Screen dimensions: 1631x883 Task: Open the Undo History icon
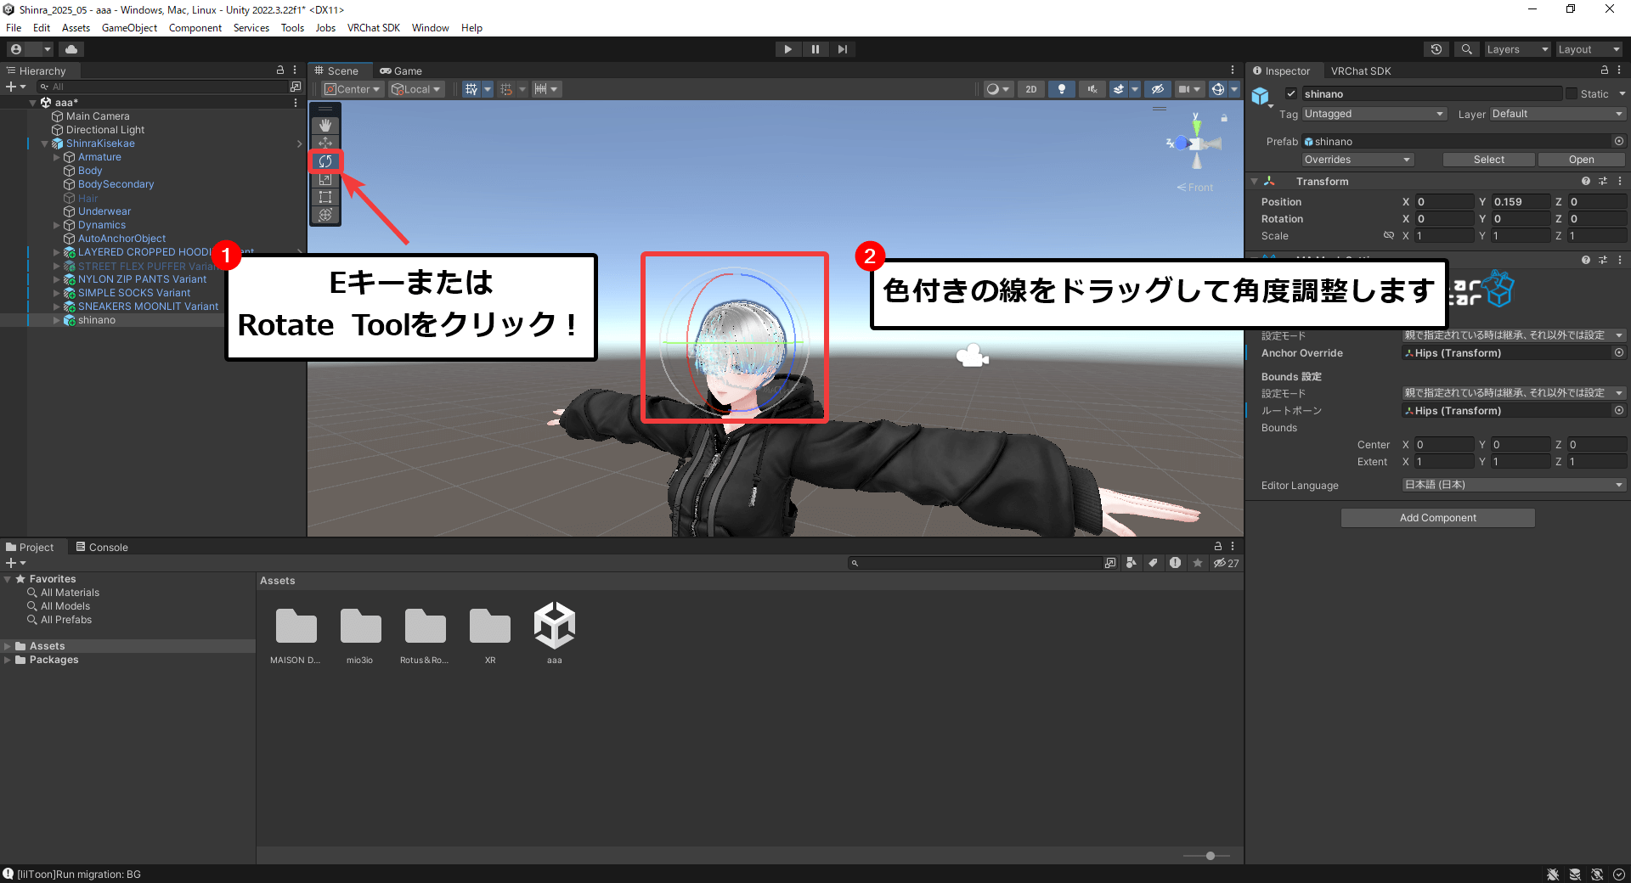pos(1436,49)
